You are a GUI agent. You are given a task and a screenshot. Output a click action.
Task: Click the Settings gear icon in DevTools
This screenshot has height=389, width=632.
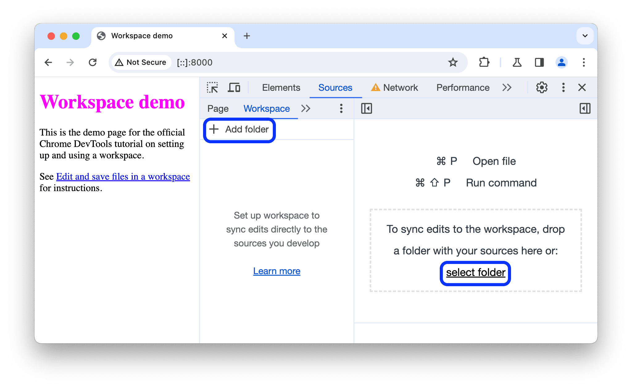tap(541, 88)
